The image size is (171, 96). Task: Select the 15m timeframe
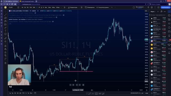pyautogui.click(x=31, y=7)
